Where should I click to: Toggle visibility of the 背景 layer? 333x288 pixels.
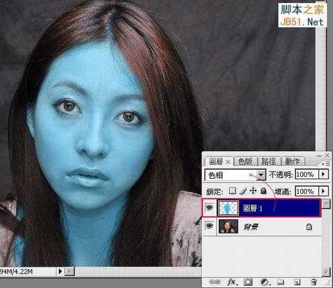pyautogui.click(x=210, y=226)
